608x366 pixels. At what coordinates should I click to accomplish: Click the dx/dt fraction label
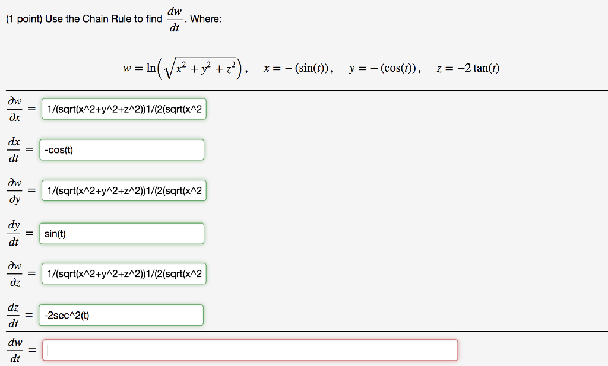tap(14, 149)
